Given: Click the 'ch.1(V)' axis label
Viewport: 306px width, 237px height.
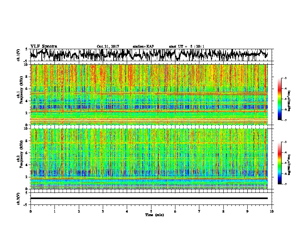Looking at the screenshot, I should click(x=19, y=55).
